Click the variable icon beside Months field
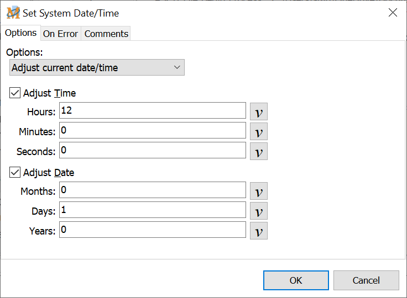The width and height of the screenshot is (407, 298). [x=258, y=191]
